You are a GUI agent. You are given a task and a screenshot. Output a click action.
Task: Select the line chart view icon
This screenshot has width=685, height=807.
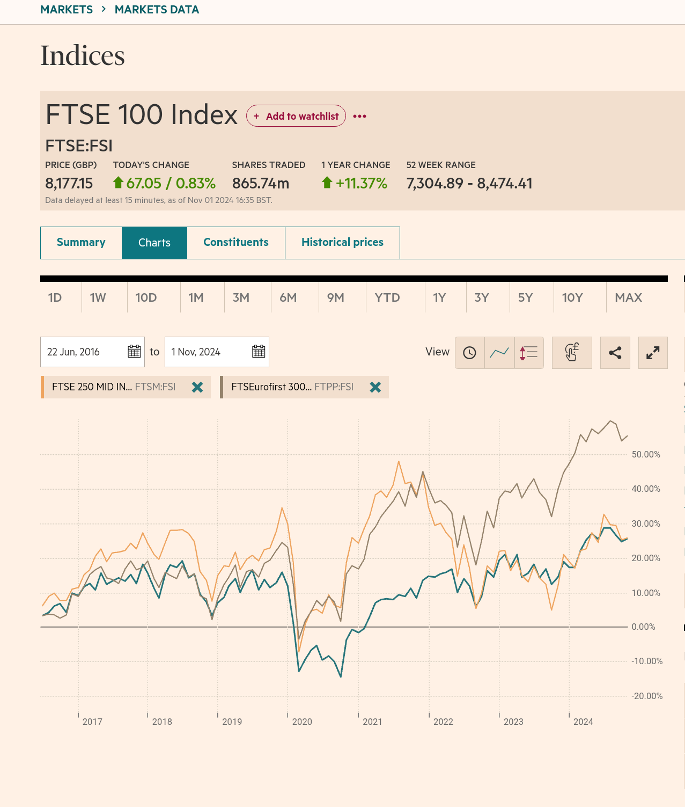(x=499, y=353)
